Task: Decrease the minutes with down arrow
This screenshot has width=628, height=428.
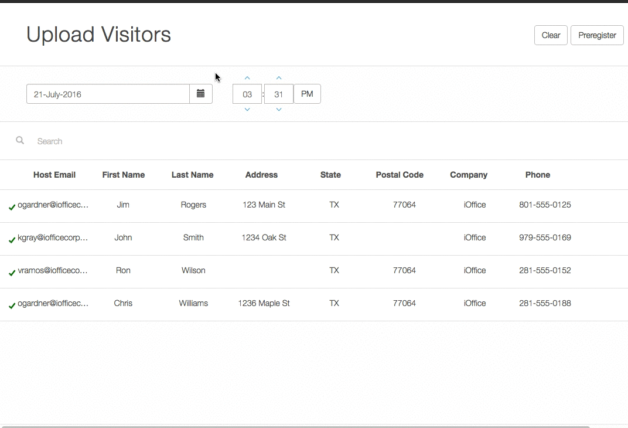Action: tap(279, 110)
